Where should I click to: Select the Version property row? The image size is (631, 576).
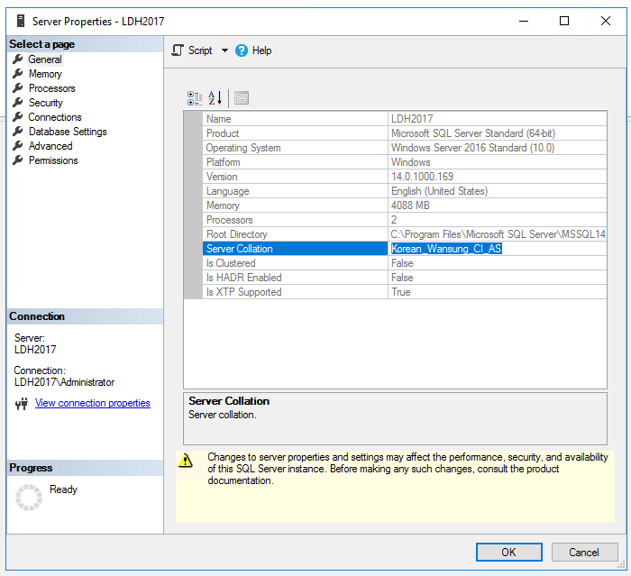coord(405,177)
